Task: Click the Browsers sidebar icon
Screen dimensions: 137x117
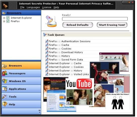Action: 4,66
